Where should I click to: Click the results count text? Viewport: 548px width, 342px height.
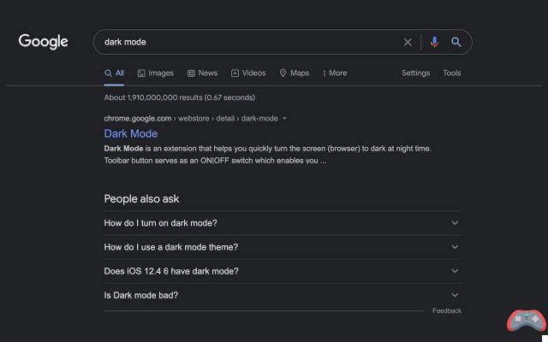click(x=180, y=97)
